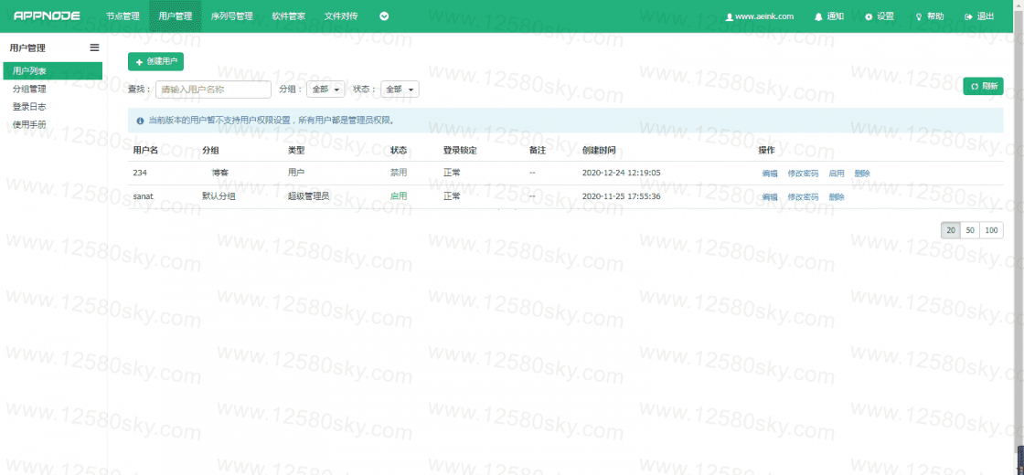Click the date 2020-12-24 12:19:05
The width and height of the screenshot is (1024, 475).
point(621,173)
